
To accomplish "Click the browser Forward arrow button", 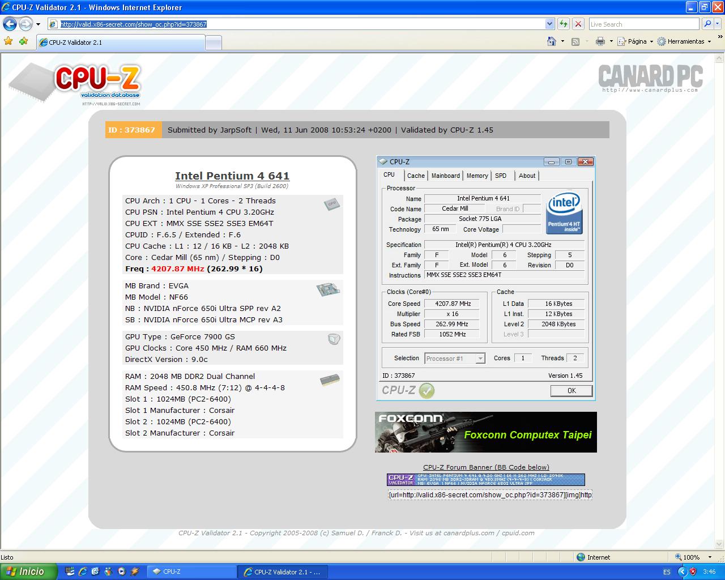I will coord(25,24).
